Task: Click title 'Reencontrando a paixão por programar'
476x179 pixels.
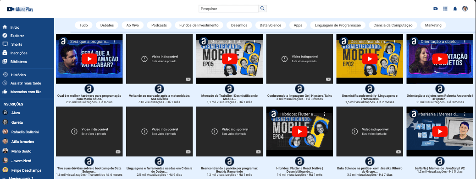Action: [x=229, y=170]
